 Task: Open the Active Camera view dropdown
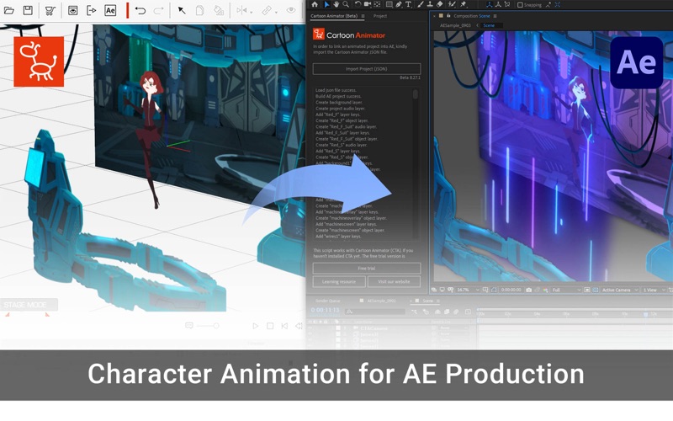pos(620,290)
